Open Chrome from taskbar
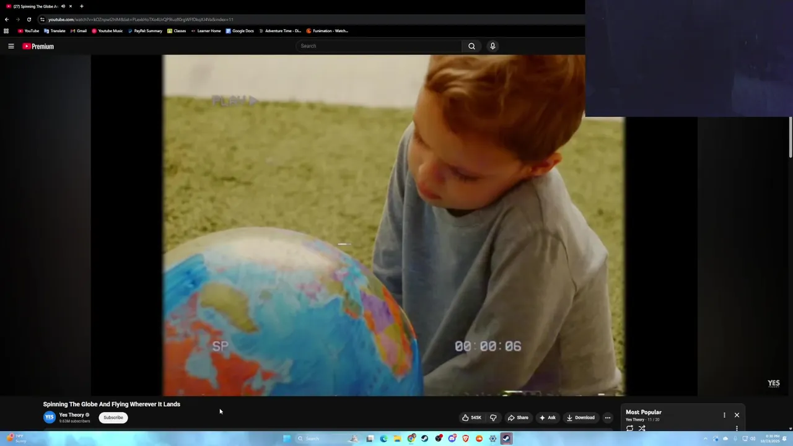 tap(411, 439)
